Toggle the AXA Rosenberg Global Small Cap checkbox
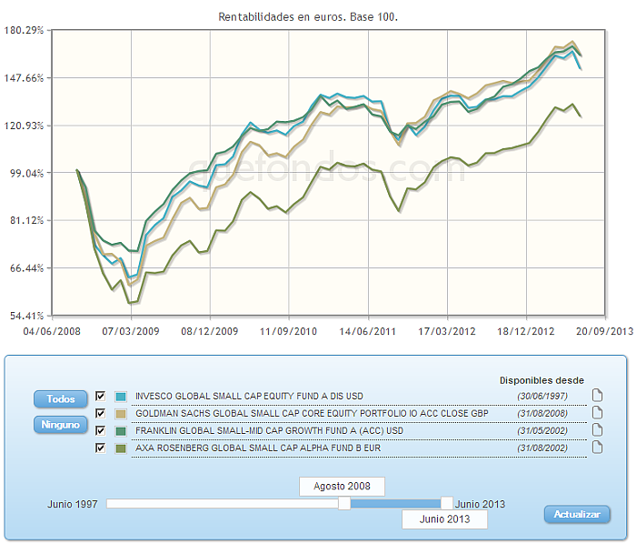Screen dimensions: 636x544 100,448
